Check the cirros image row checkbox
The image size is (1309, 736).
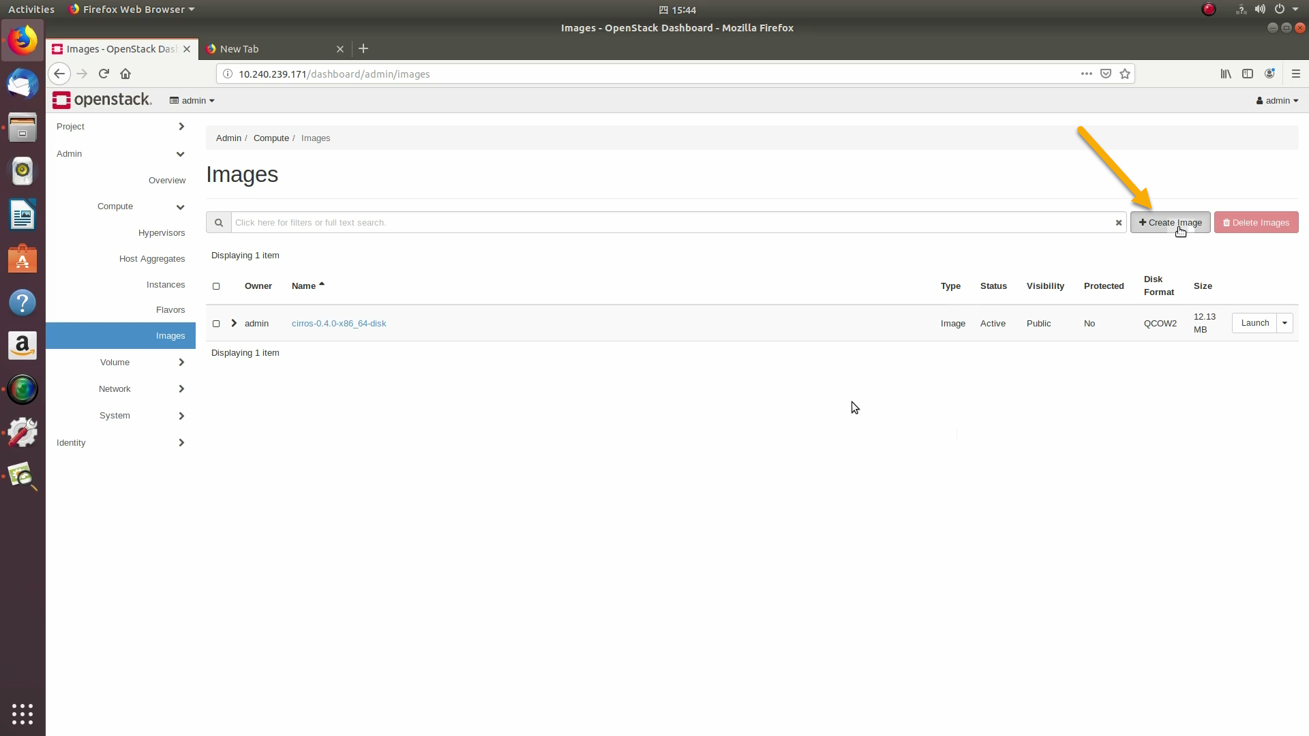click(216, 324)
